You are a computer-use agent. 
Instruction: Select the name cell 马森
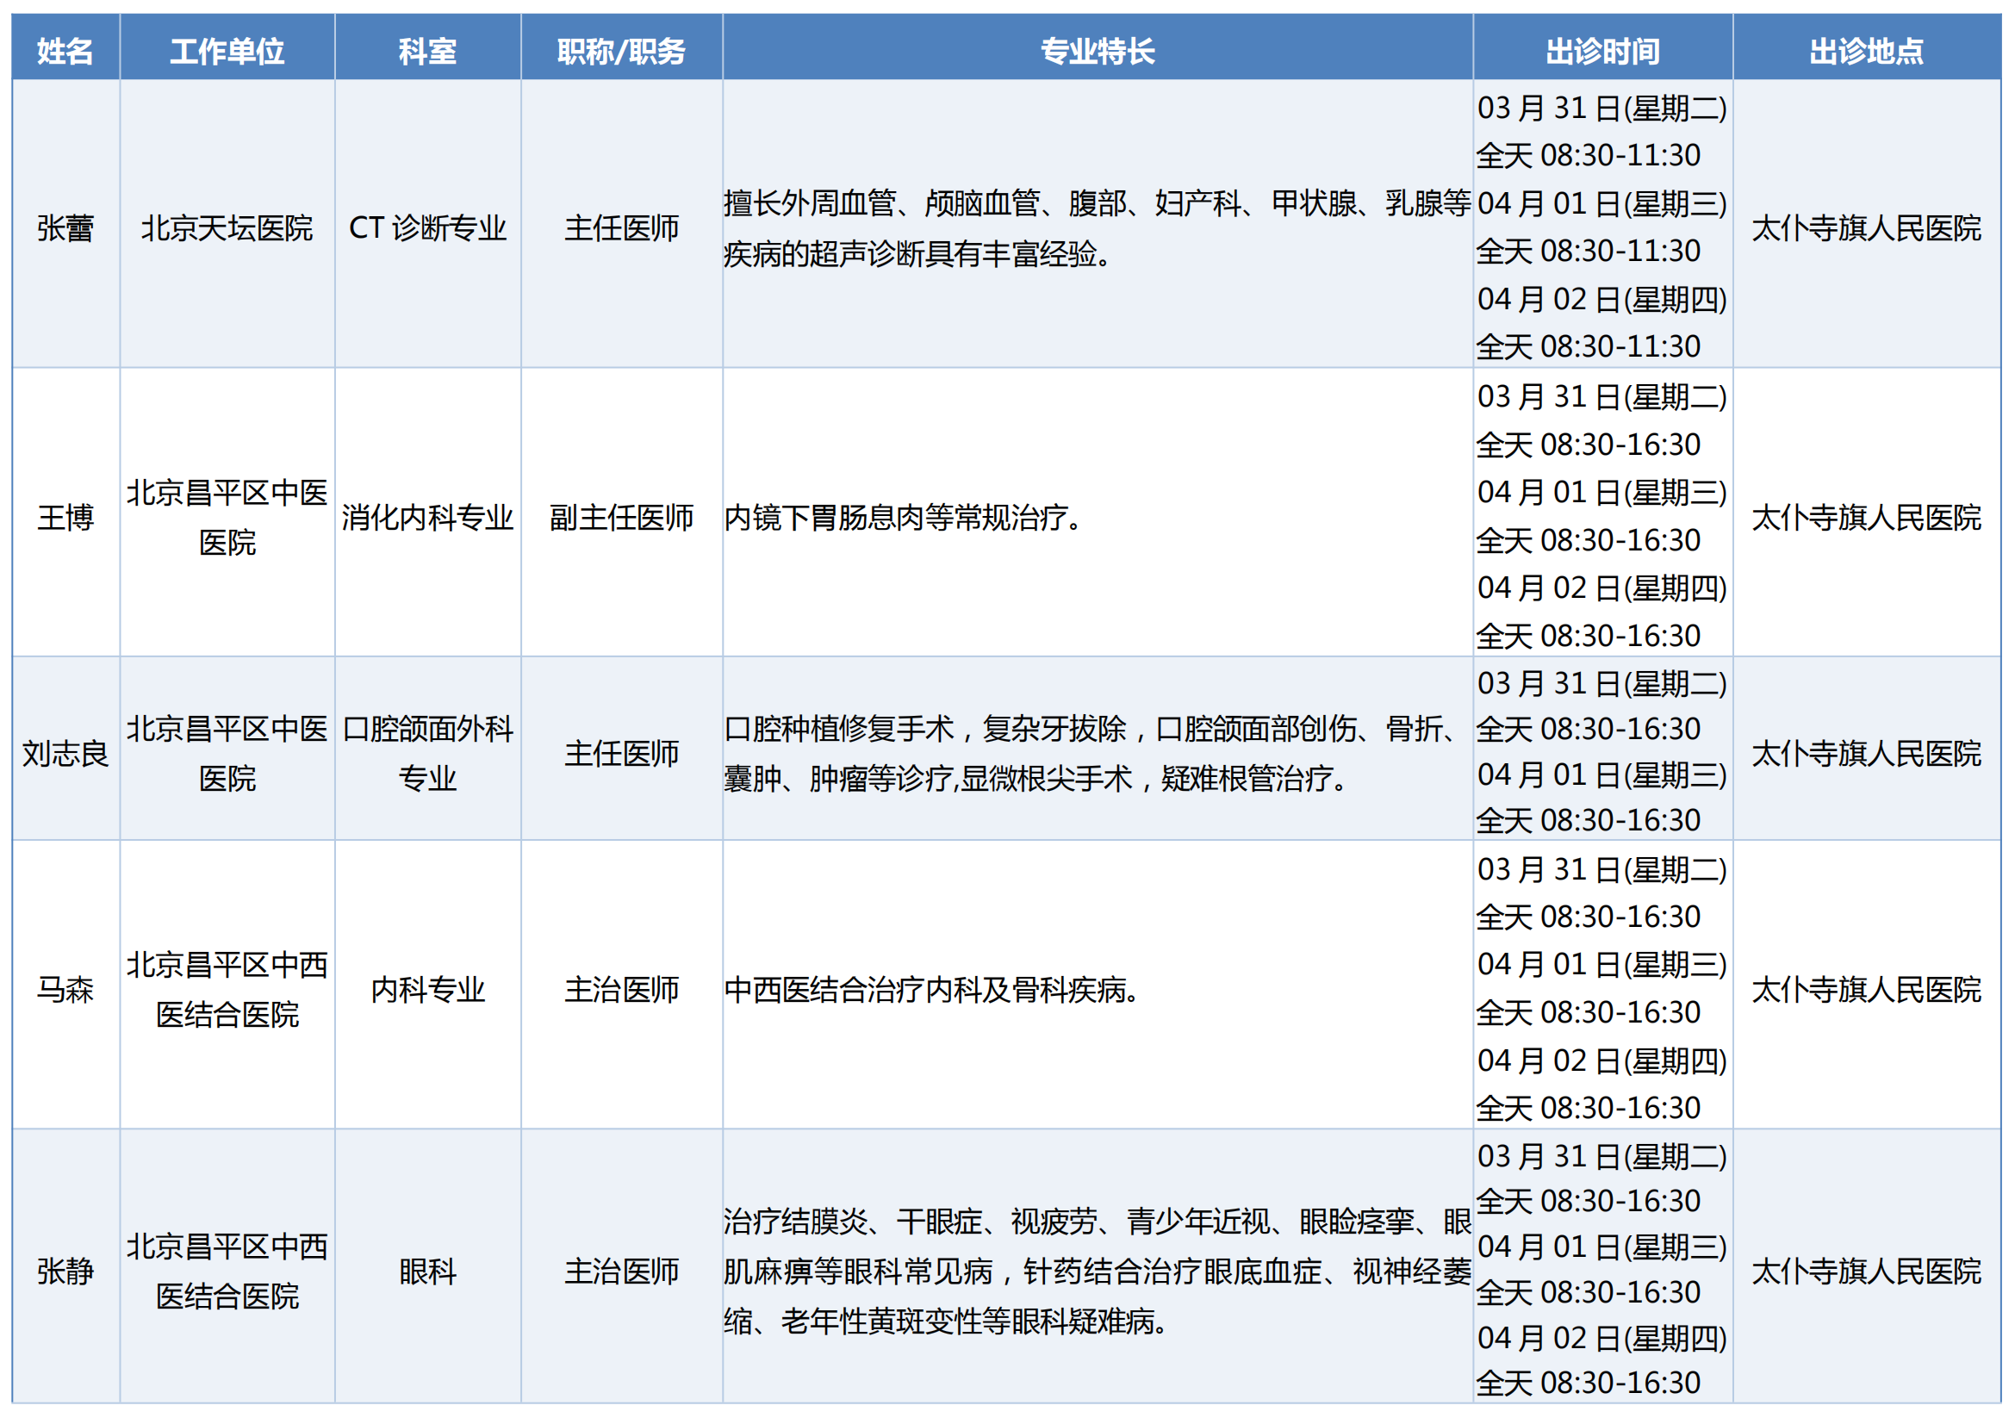pos(65,989)
